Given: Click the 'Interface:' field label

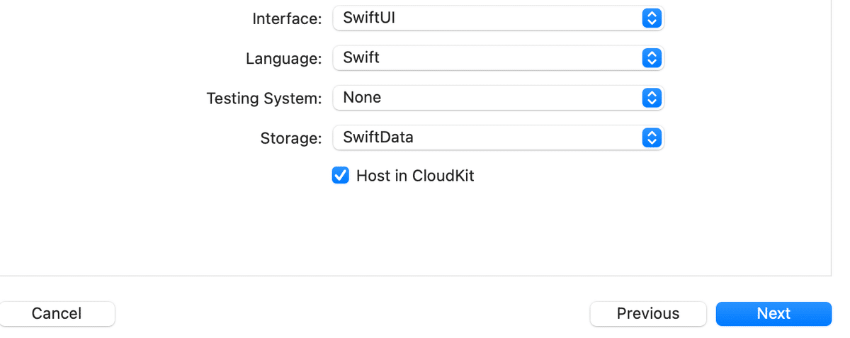Looking at the screenshot, I should (x=287, y=19).
